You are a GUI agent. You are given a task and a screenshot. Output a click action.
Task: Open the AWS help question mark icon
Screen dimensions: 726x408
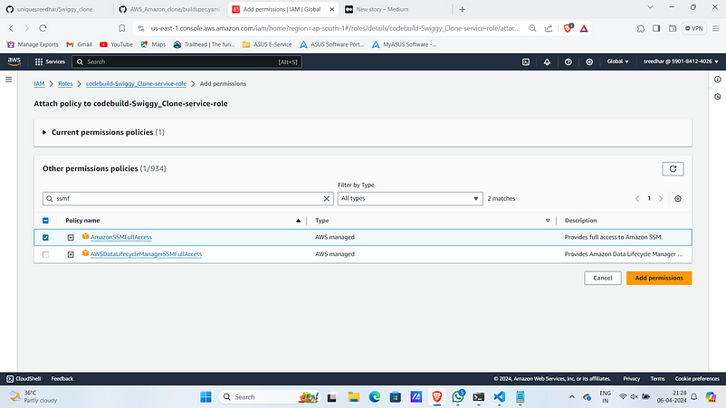click(568, 62)
